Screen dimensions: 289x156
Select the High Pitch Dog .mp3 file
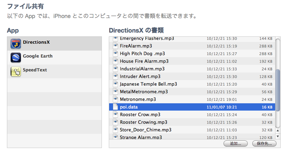point(192,54)
